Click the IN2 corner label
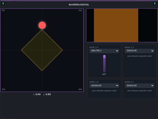 80,10
